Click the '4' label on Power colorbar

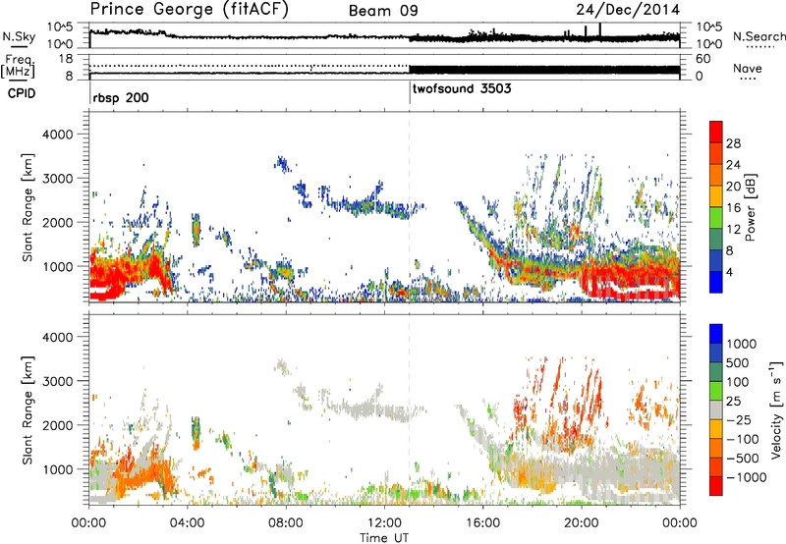pyautogui.click(x=729, y=272)
